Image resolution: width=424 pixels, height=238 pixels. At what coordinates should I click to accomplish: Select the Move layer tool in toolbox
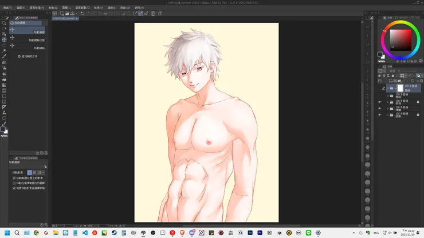tap(4, 39)
